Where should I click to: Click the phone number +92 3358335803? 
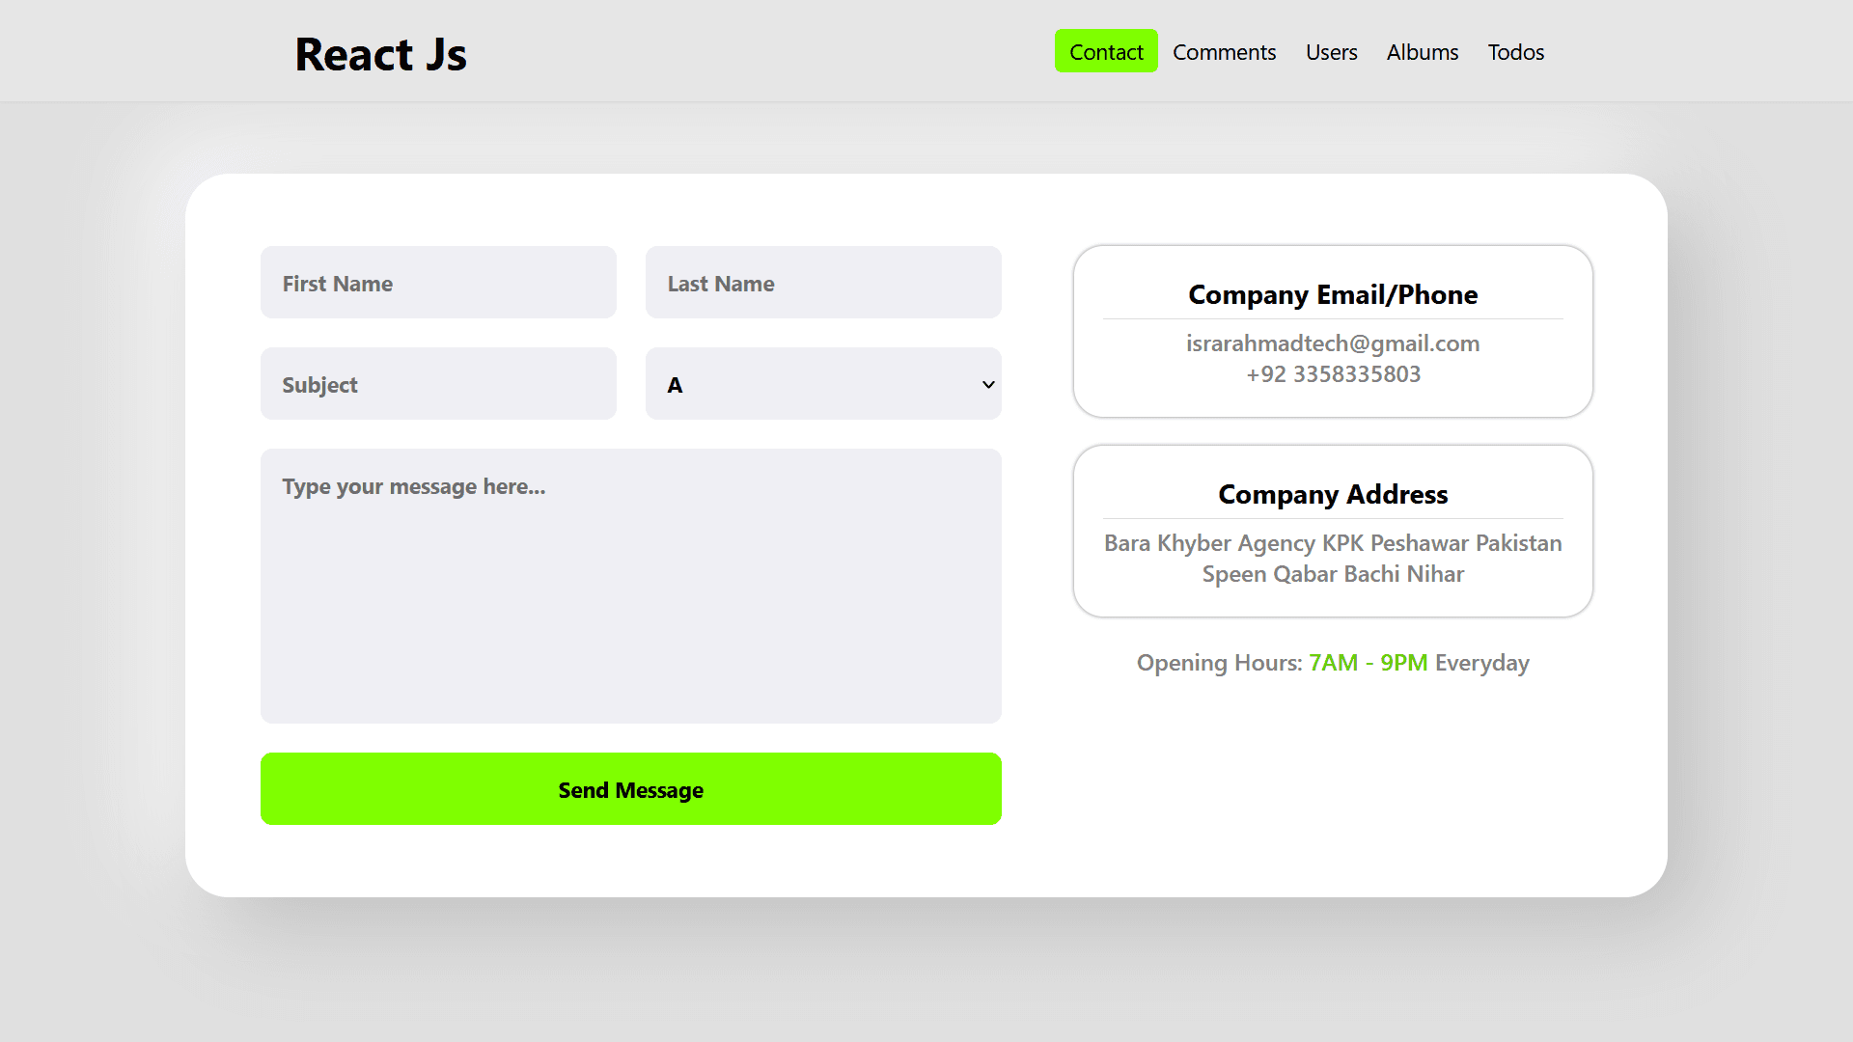coord(1333,374)
